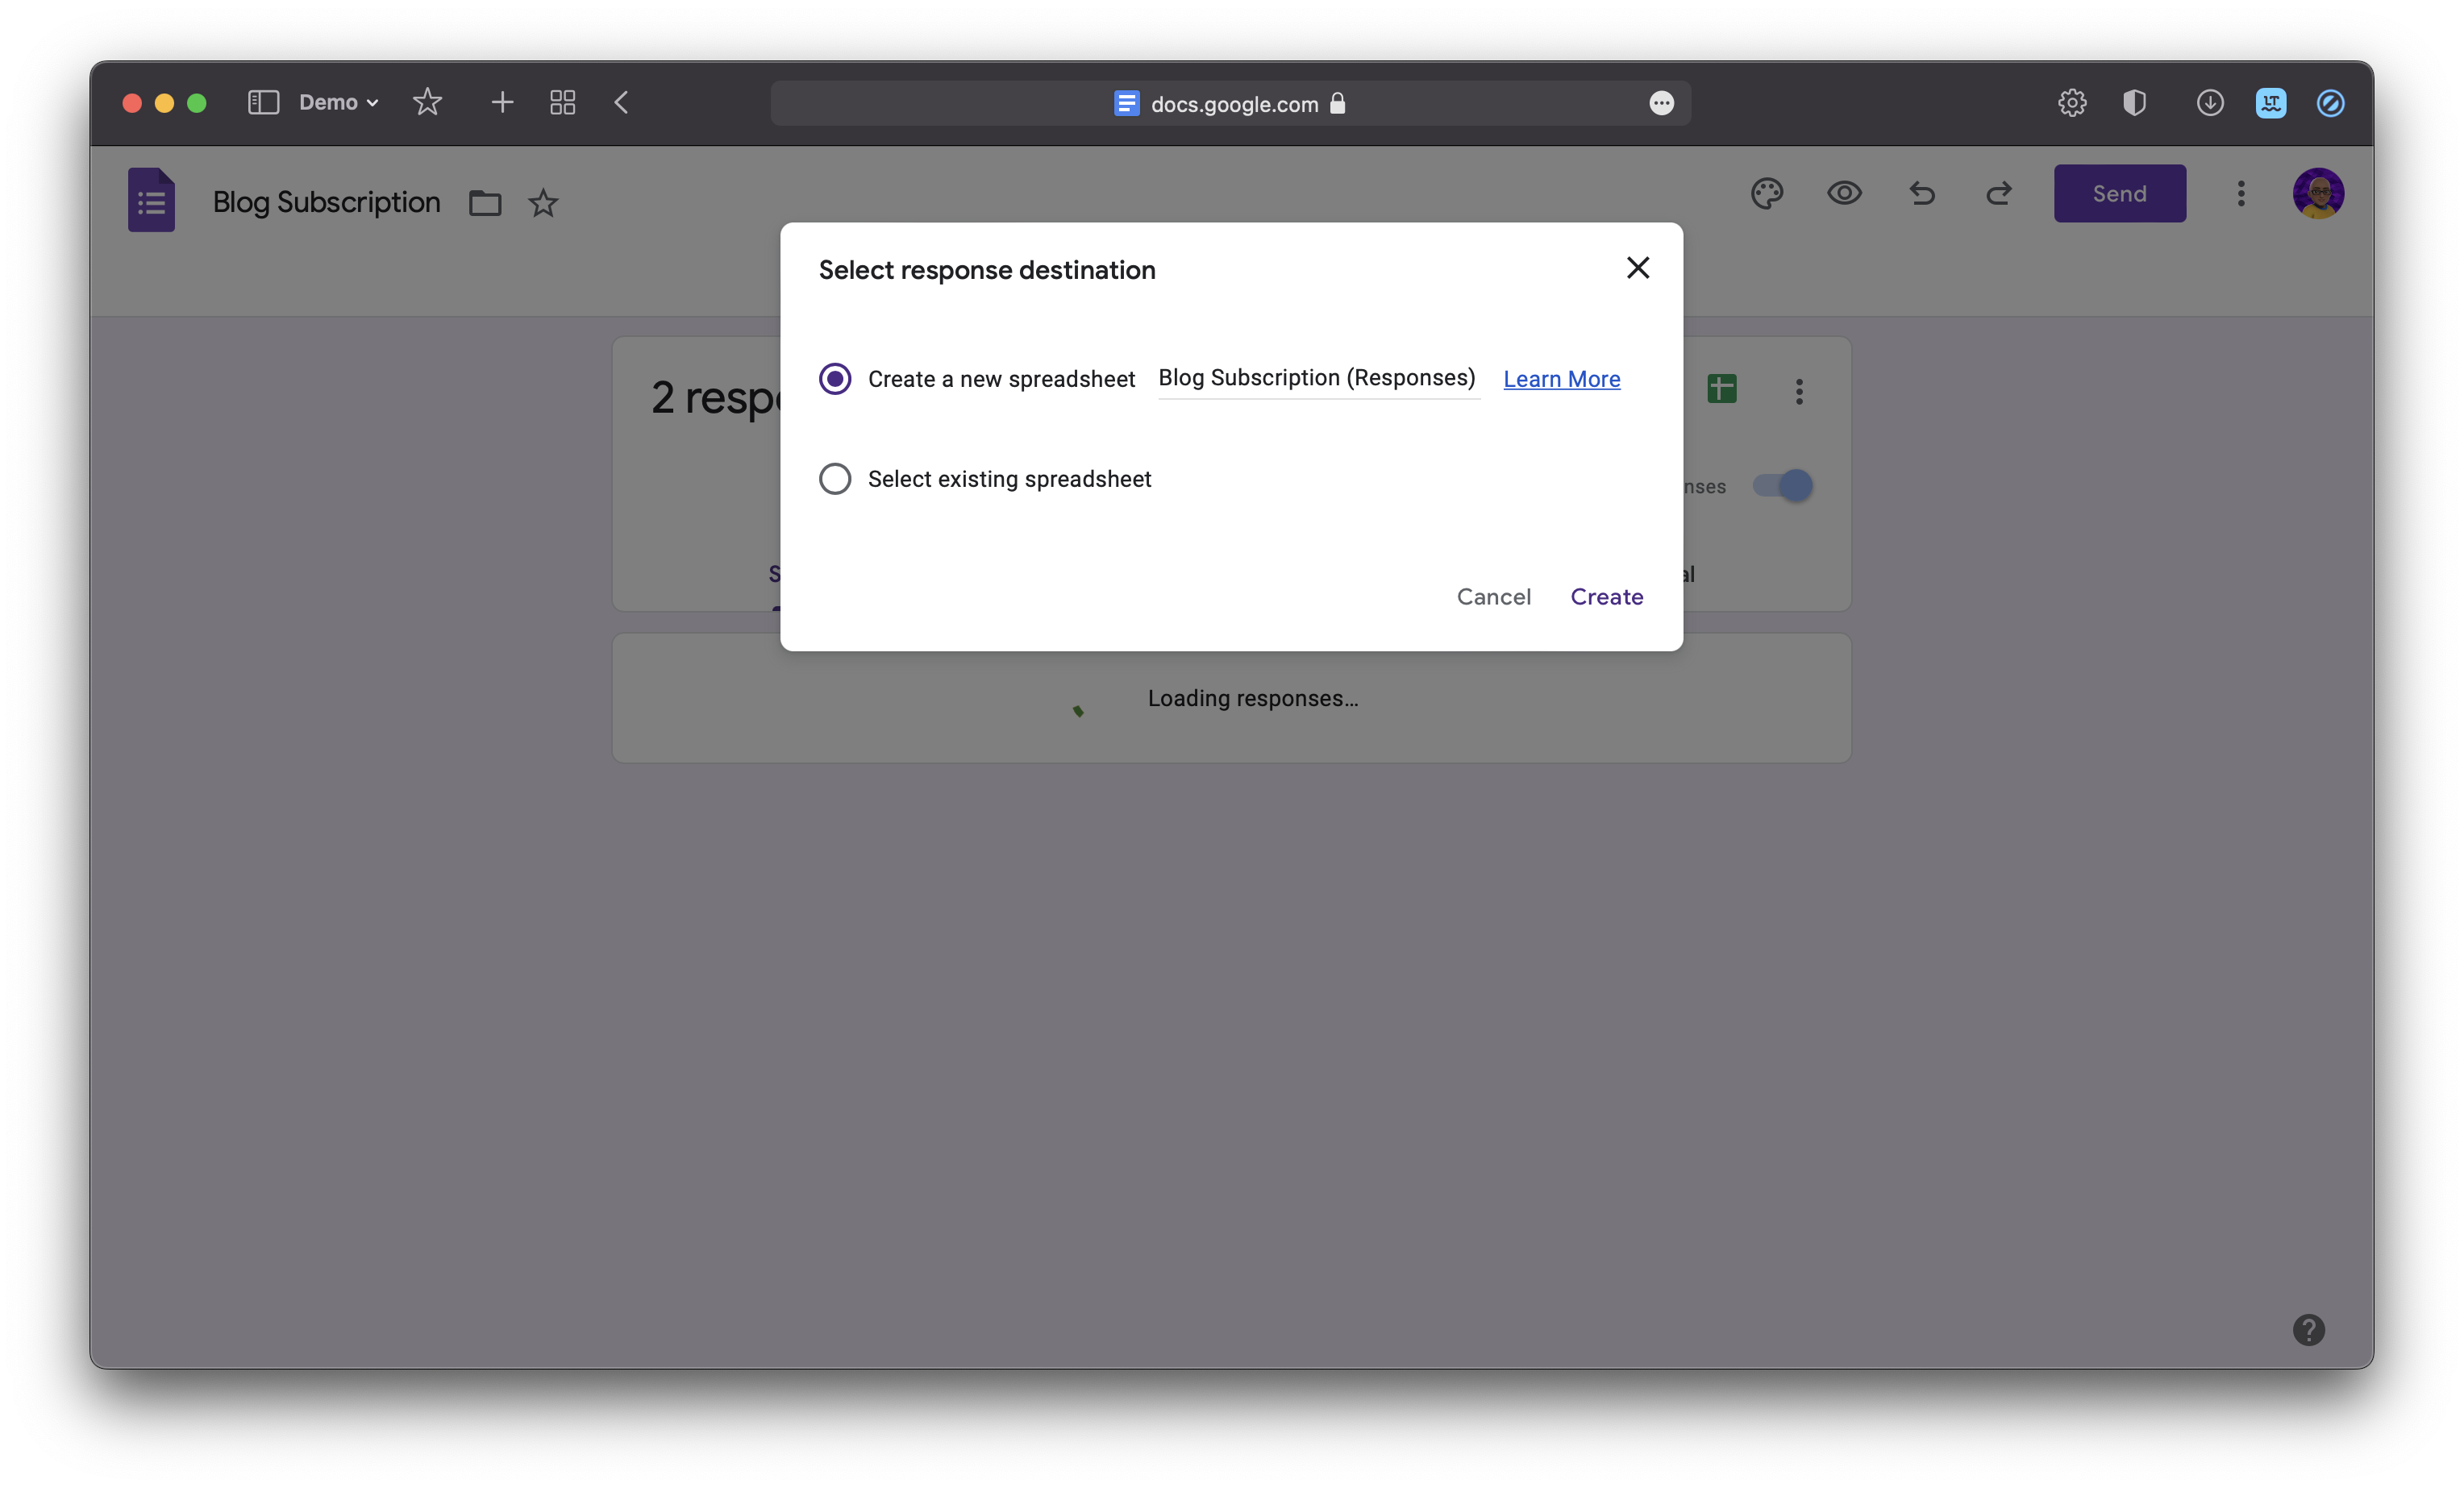The height and width of the screenshot is (1488, 2464).
Task: Toggle the accepting responses switch
Action: pyautogui.click(x=1783, y=486)
